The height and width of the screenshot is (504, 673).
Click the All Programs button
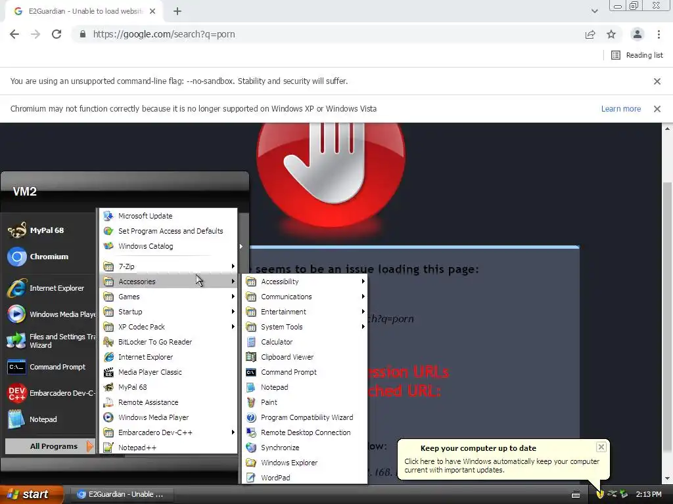coord(50,446)
